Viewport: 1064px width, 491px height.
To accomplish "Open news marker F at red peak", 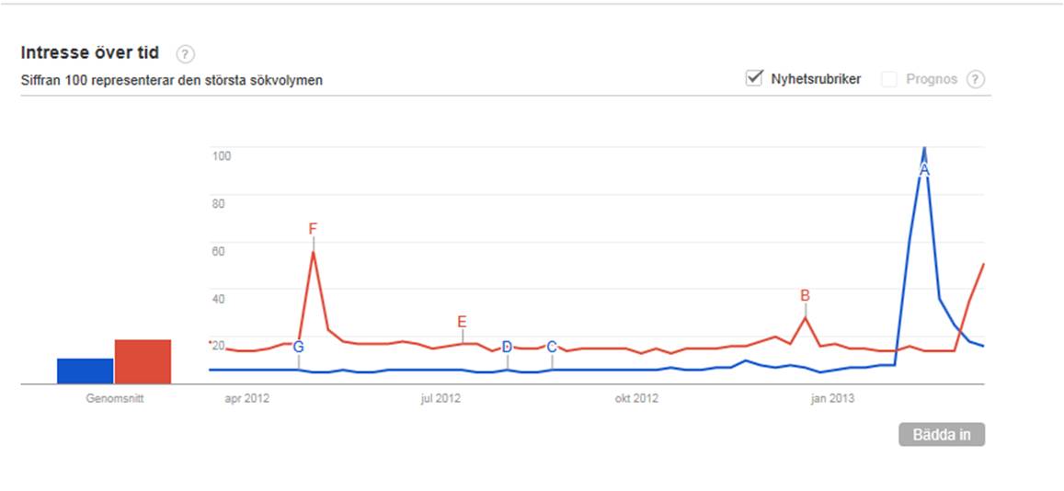I will coord(313,228).
